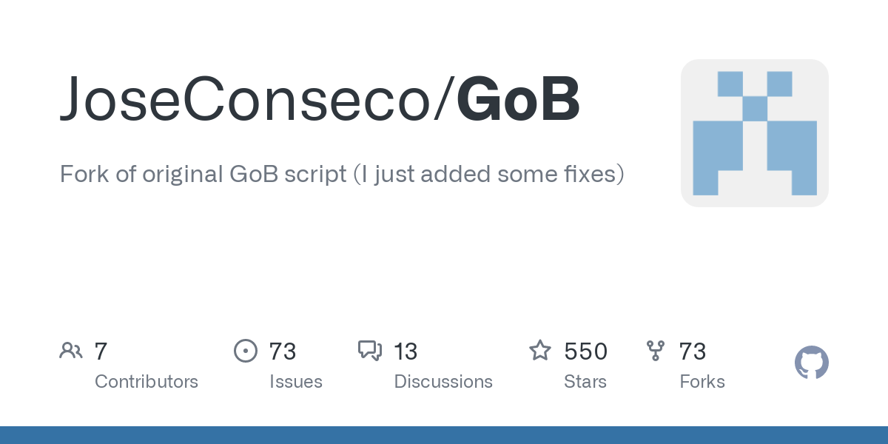Click the GitHub Octocat logo
This screenshot has height=444, width=888.
[x=812, y=363]
